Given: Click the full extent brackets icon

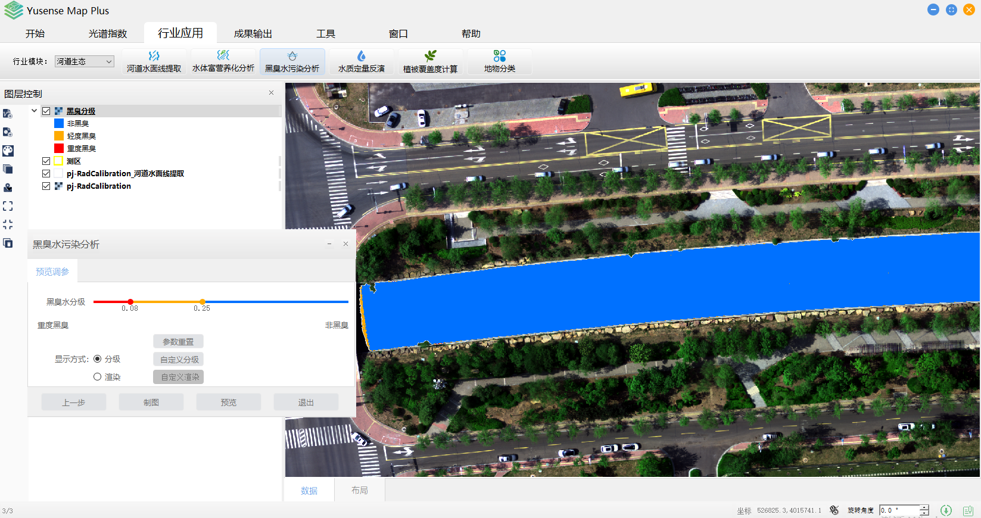Looking at the screenshot, I should [x=8, y=206].
